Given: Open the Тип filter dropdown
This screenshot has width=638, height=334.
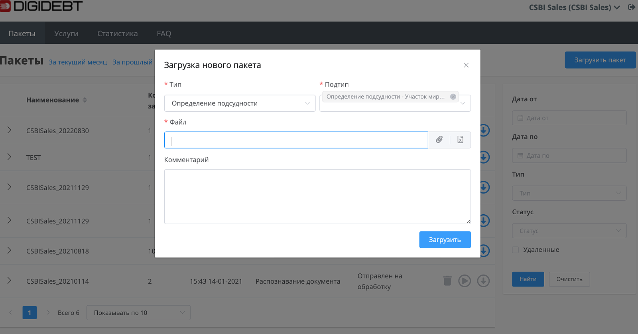Looking at the screenshot, I should [569, 193].
